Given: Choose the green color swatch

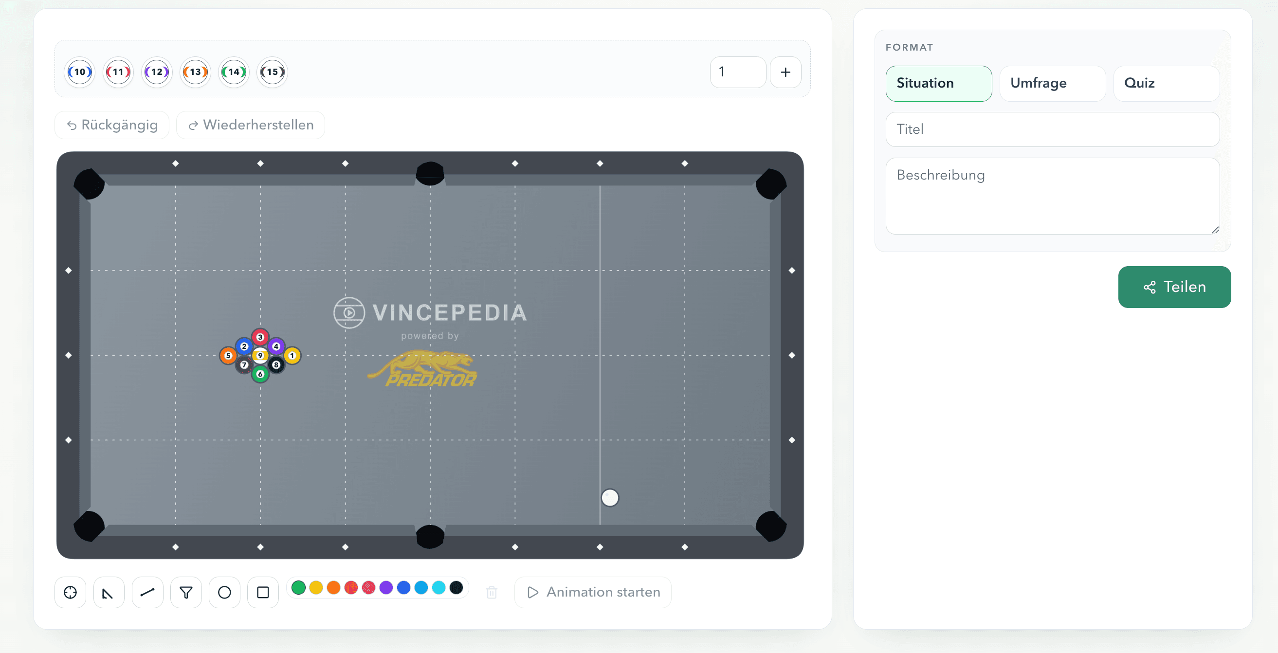Looking at the screenshot, I should click(298, 588).
